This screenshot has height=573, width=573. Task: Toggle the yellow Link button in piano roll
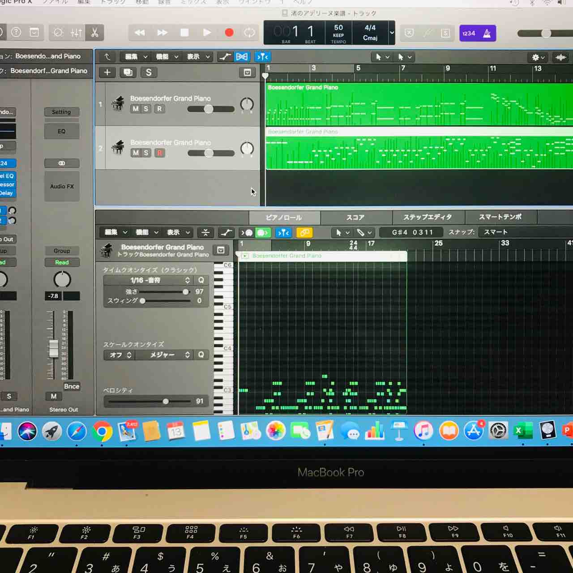[x=304, y=233]
